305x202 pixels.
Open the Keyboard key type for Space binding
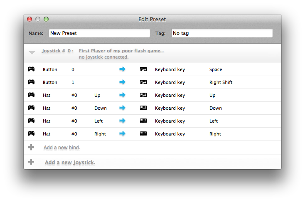tap(170, 69)
